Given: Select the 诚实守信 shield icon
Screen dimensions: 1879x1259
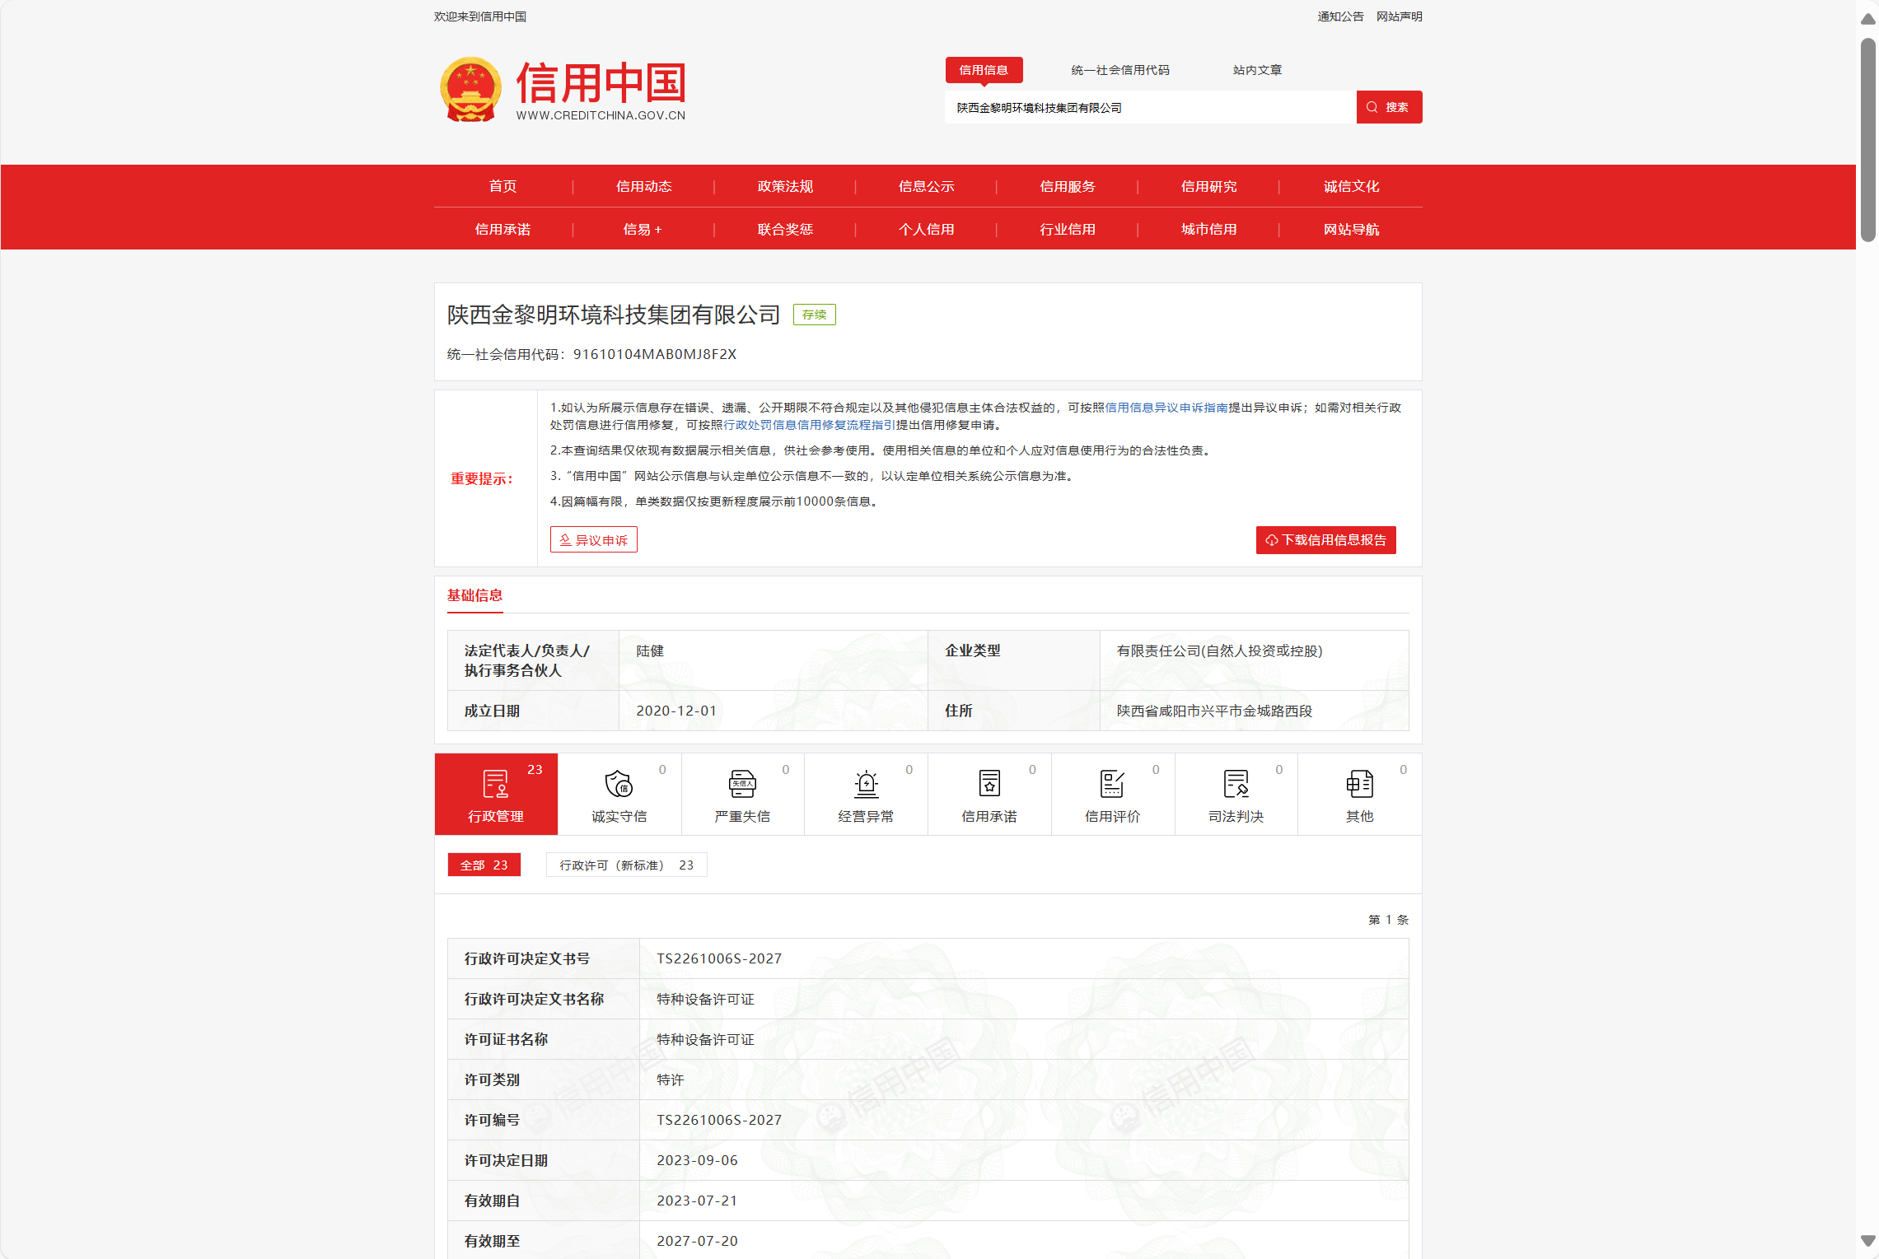Looking at the screenshot, I should click(x=619, y=785).
